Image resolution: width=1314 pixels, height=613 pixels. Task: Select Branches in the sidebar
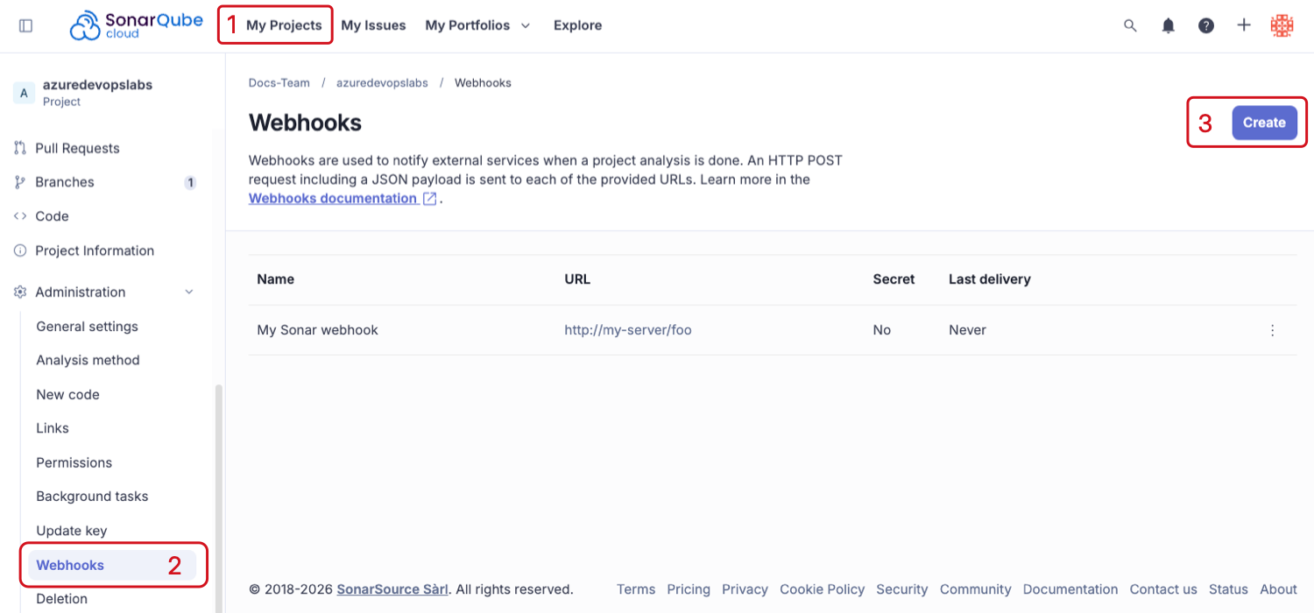pyautogui.click(x=65, y=182)
